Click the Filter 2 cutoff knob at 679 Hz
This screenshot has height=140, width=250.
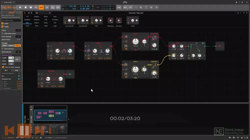135,69
